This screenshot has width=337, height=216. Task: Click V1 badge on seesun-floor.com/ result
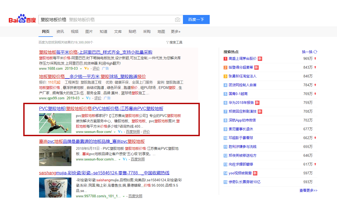120,132
